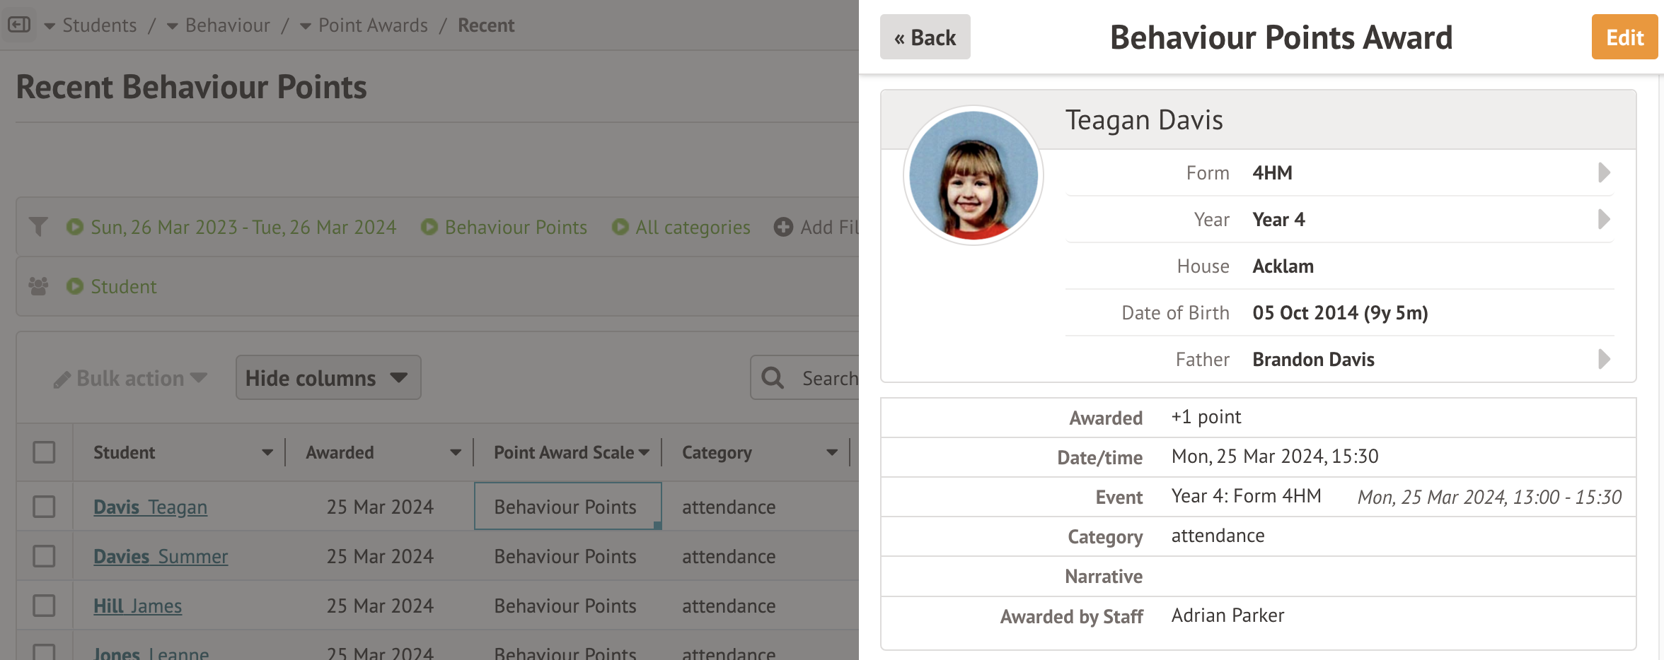
Task: Click the date range filter arrow icon
Action: [x=74, y=227]
